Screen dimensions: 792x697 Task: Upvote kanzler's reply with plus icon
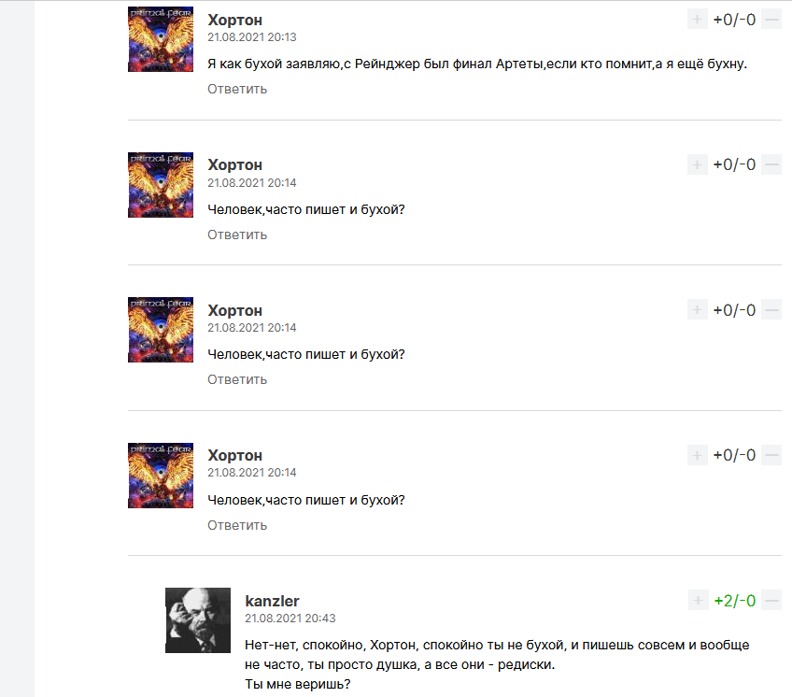(x=698, y=601)
